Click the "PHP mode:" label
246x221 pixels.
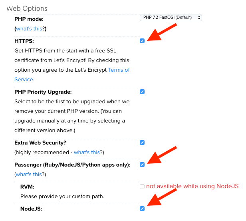point(29,19)
